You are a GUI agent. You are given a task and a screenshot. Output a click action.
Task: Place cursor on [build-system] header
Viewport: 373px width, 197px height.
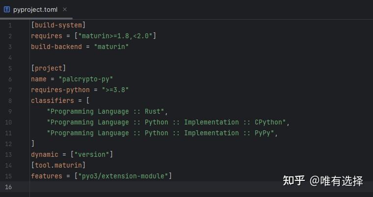pos(58,25)
